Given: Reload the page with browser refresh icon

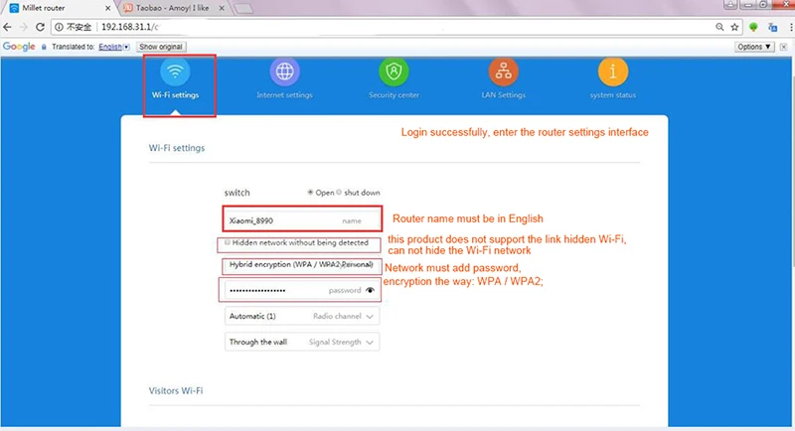Looking at the screenshot, I should tap(40, 27).
